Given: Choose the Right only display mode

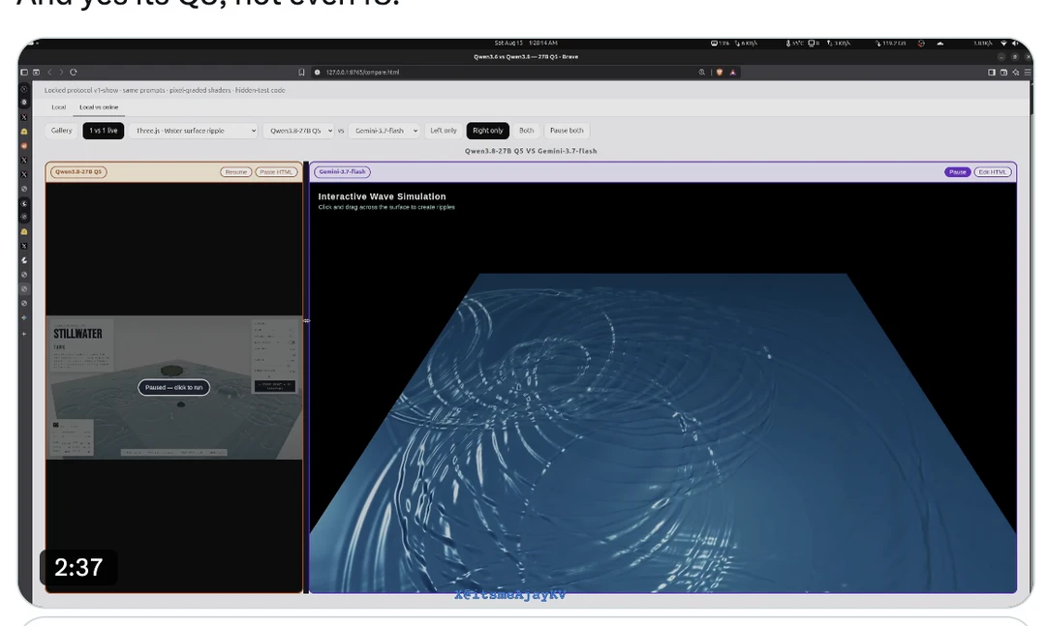Looking at the screenshot, I should pyautogui.click(x=487, y=131).
